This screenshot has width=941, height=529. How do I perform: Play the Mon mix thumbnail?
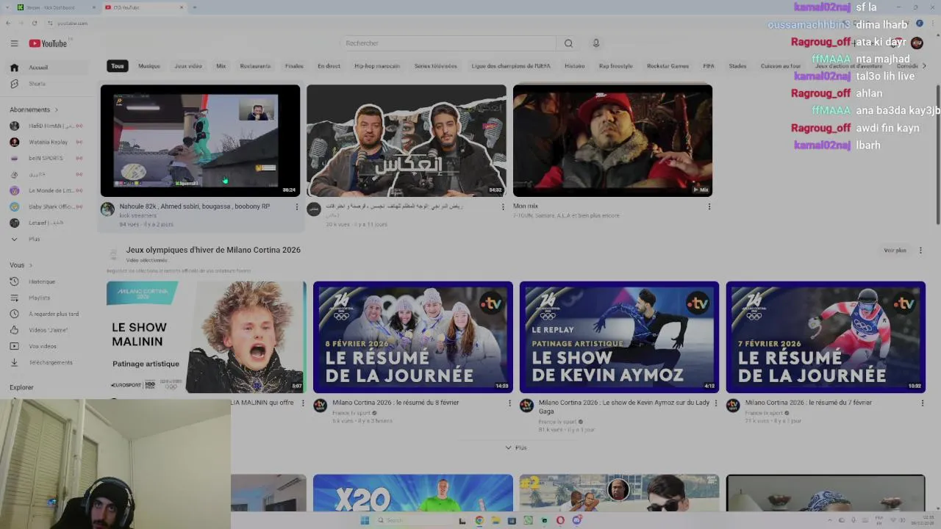point(612,140)
